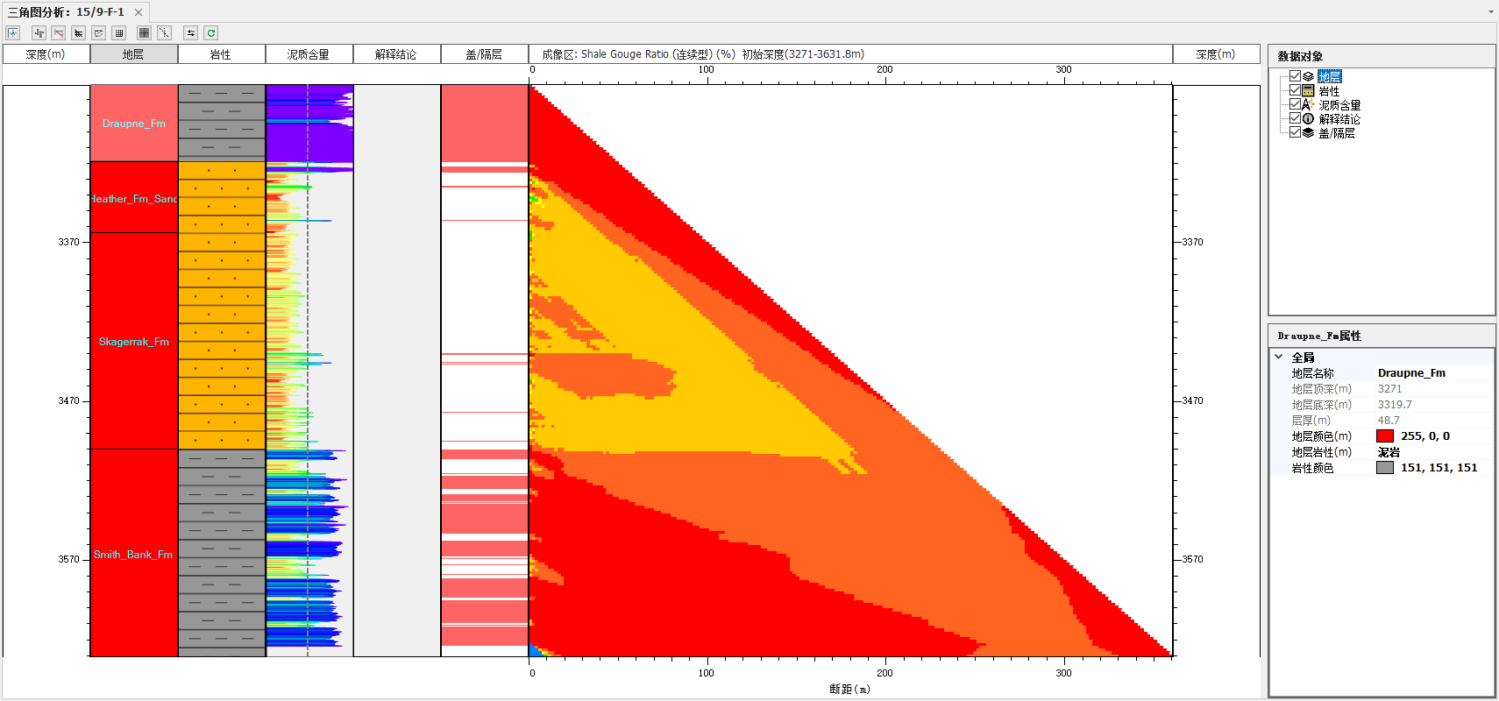The height and width of the screenshot is (701, 1499).
Task: Click the dashed fault-line toolbar icon
Action: (164, 32)
